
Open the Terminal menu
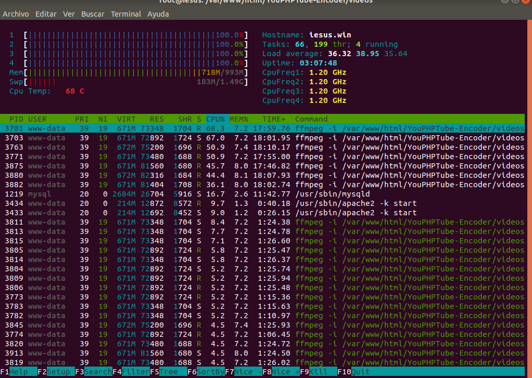click(126, 14)
